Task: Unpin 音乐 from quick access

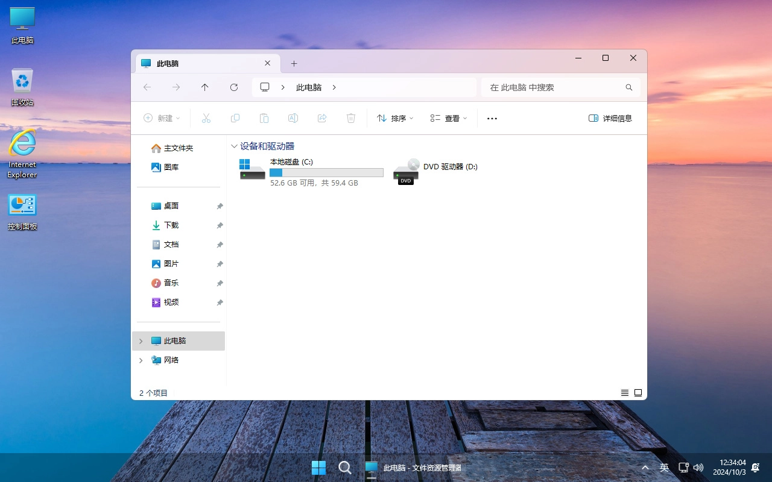Action: coord(220,283)
